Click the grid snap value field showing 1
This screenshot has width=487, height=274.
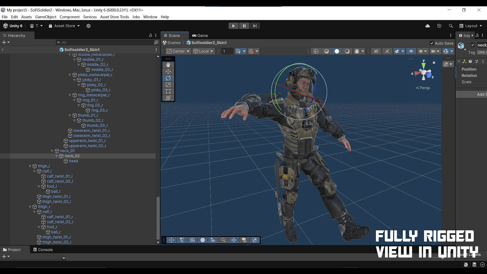tap(227, 51)
